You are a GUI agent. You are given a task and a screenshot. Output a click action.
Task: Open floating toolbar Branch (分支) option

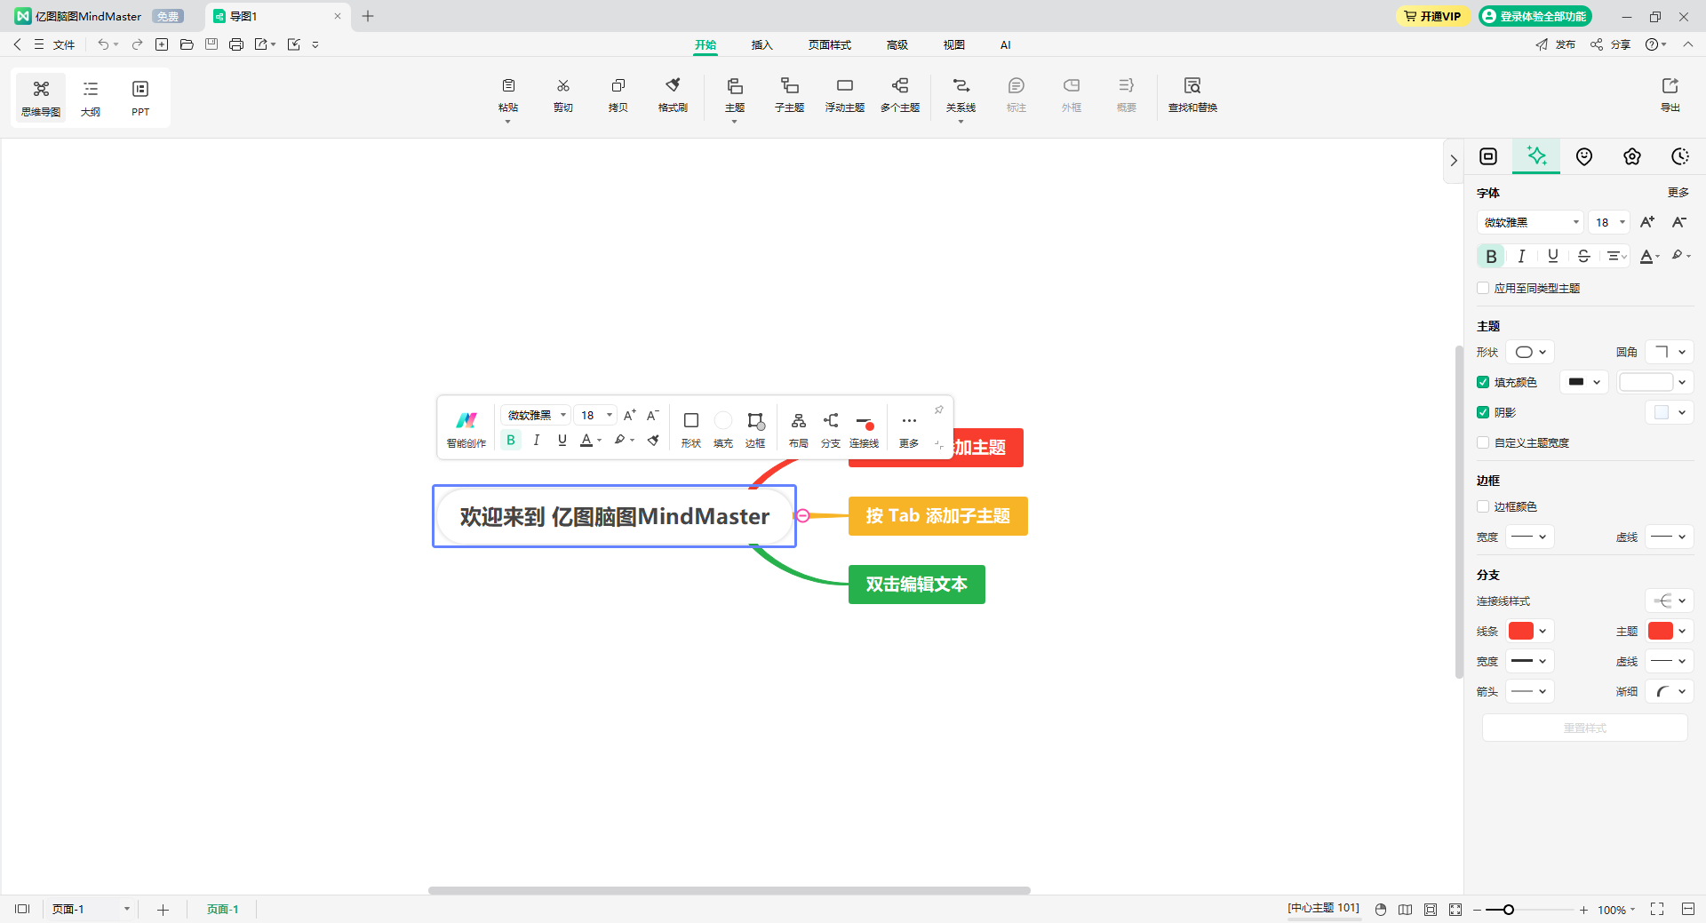point(831,428)
